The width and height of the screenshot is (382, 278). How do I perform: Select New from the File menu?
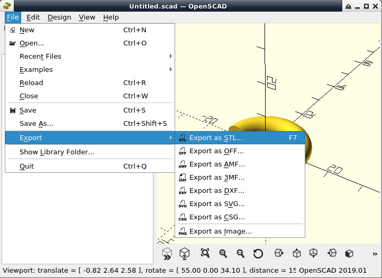[x=90, y=30]
